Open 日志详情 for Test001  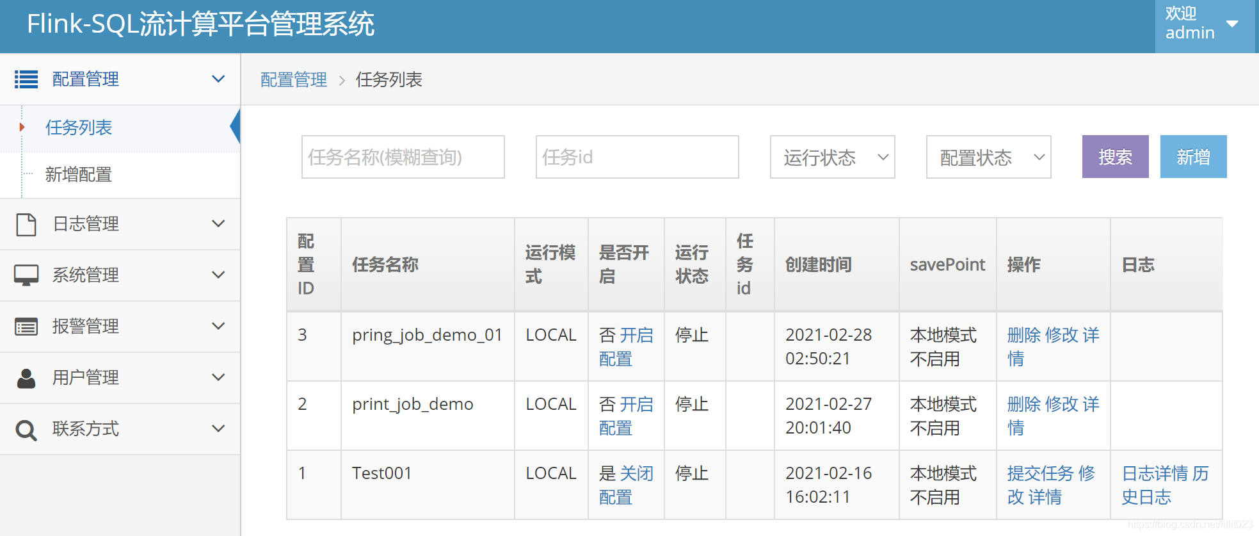tap(1155, 474)
